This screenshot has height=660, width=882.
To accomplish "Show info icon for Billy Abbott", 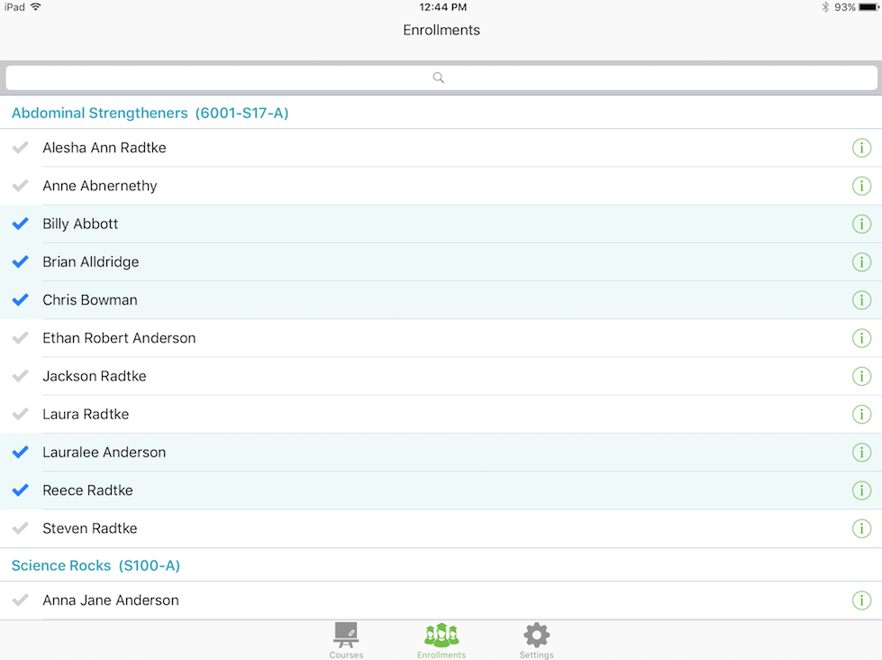I will click(x=861, y=224).
